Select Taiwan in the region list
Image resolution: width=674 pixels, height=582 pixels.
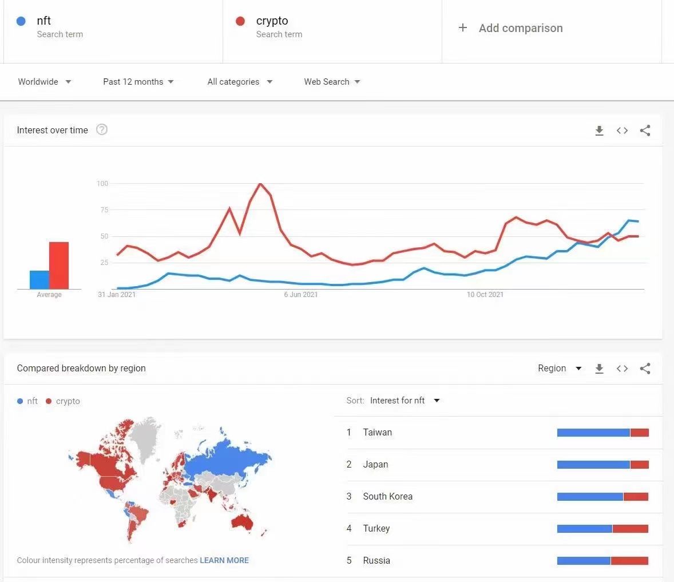pos(378,433)
